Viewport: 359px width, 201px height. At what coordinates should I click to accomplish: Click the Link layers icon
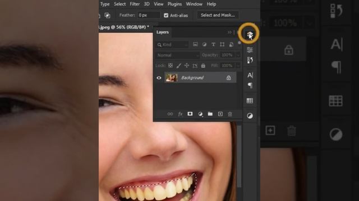point(170,114)
